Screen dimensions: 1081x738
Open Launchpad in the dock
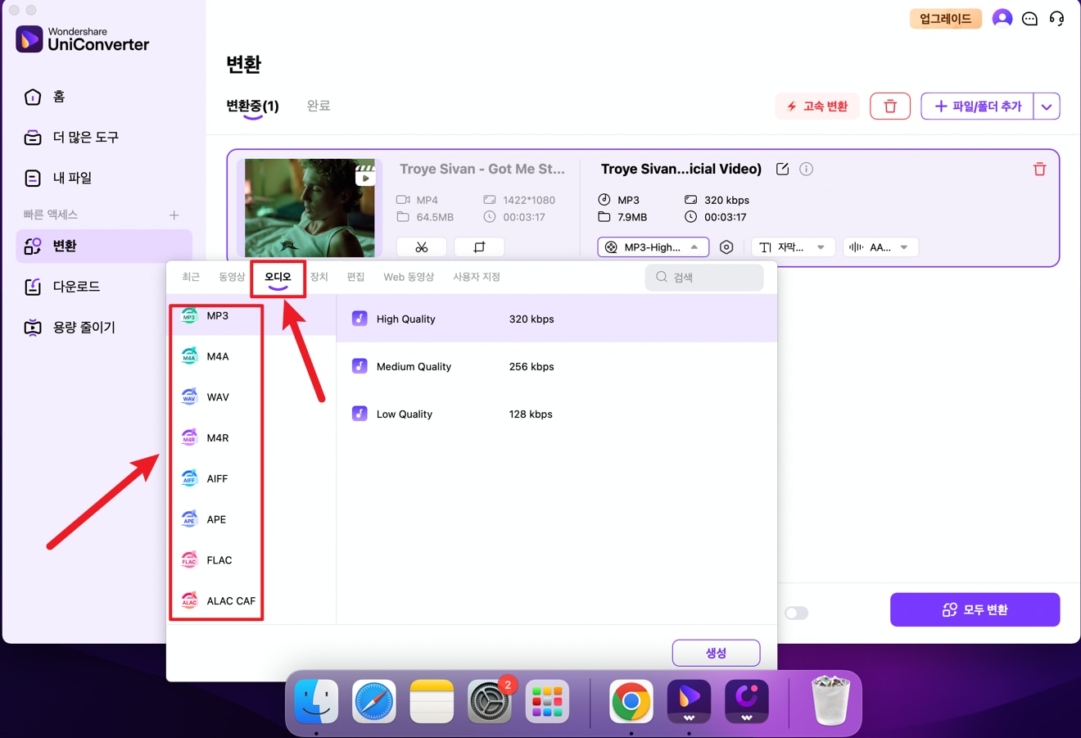[547, 701]
